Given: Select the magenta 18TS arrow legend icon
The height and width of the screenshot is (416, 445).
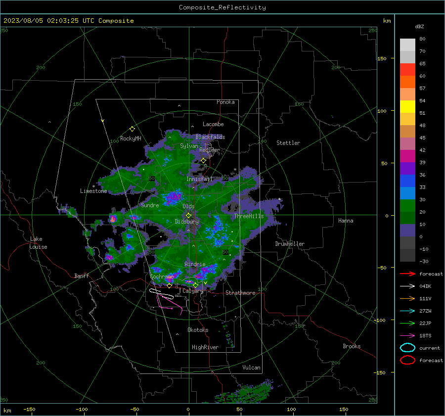Looking at the screenshot, I should pyautogui.click(x=407, y=336).
